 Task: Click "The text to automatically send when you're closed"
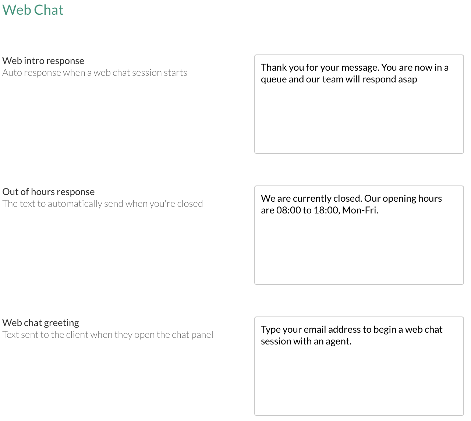[x=103, y=204]
